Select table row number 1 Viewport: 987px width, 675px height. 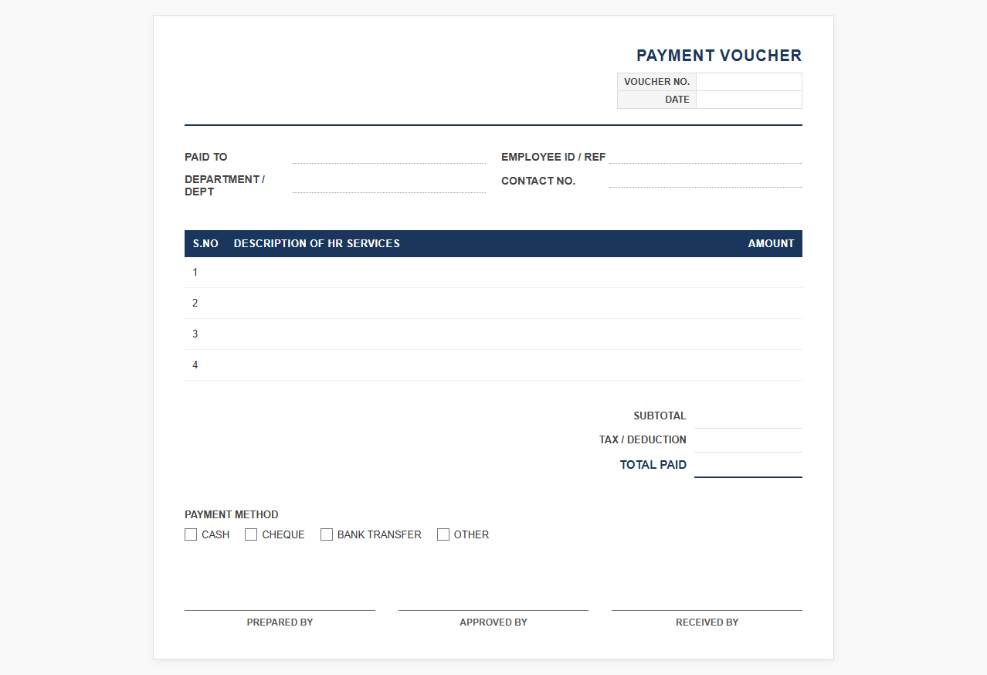click(x=493, y=273)
